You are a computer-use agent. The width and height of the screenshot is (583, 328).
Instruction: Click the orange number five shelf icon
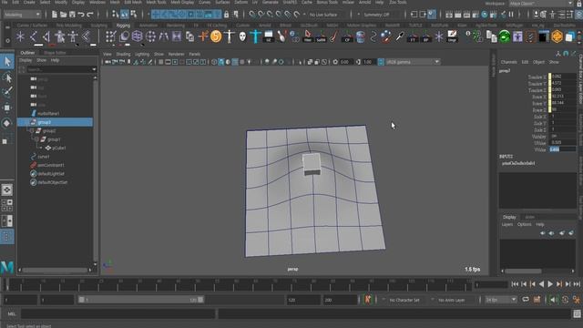click(216, 36)
